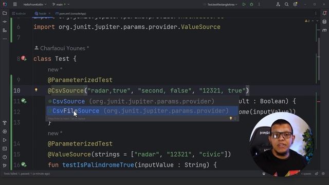Open the main branch dropdown

click(x=61, y=5)
